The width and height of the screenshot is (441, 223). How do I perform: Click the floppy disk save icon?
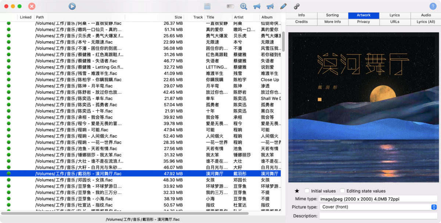point(207,6)
